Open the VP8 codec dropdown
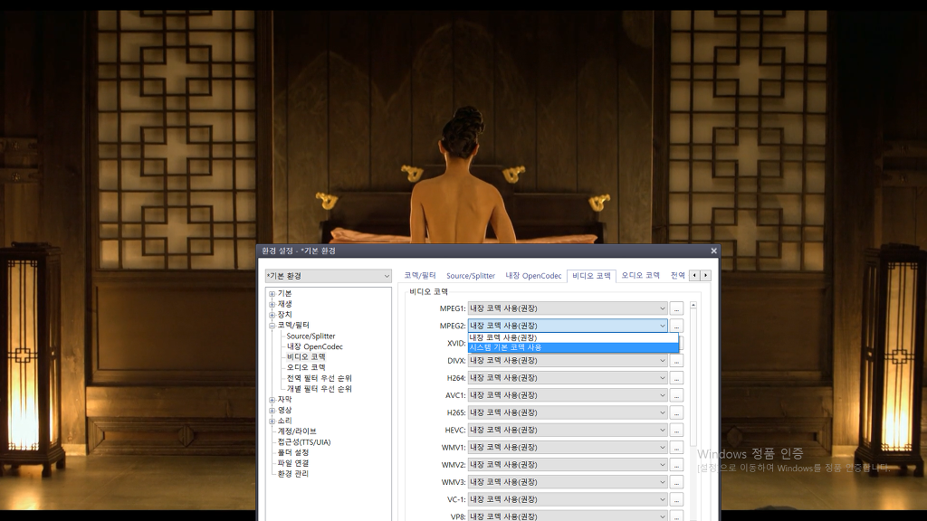Image resolution: width=927 pixels, height=521 pixels. click(x=568, y=516)
